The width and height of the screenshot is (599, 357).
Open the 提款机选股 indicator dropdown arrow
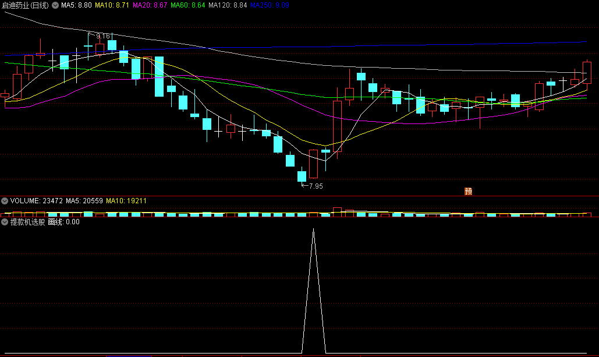(x=5, y=222)
